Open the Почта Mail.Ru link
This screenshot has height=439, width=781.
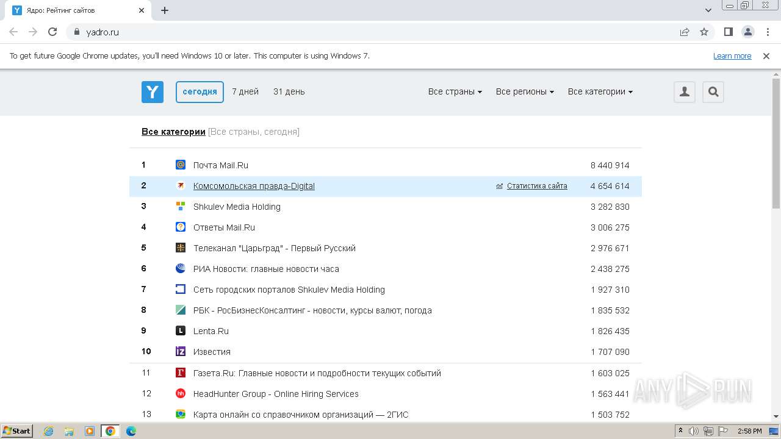pyautogui.click(x=221, y=165)
